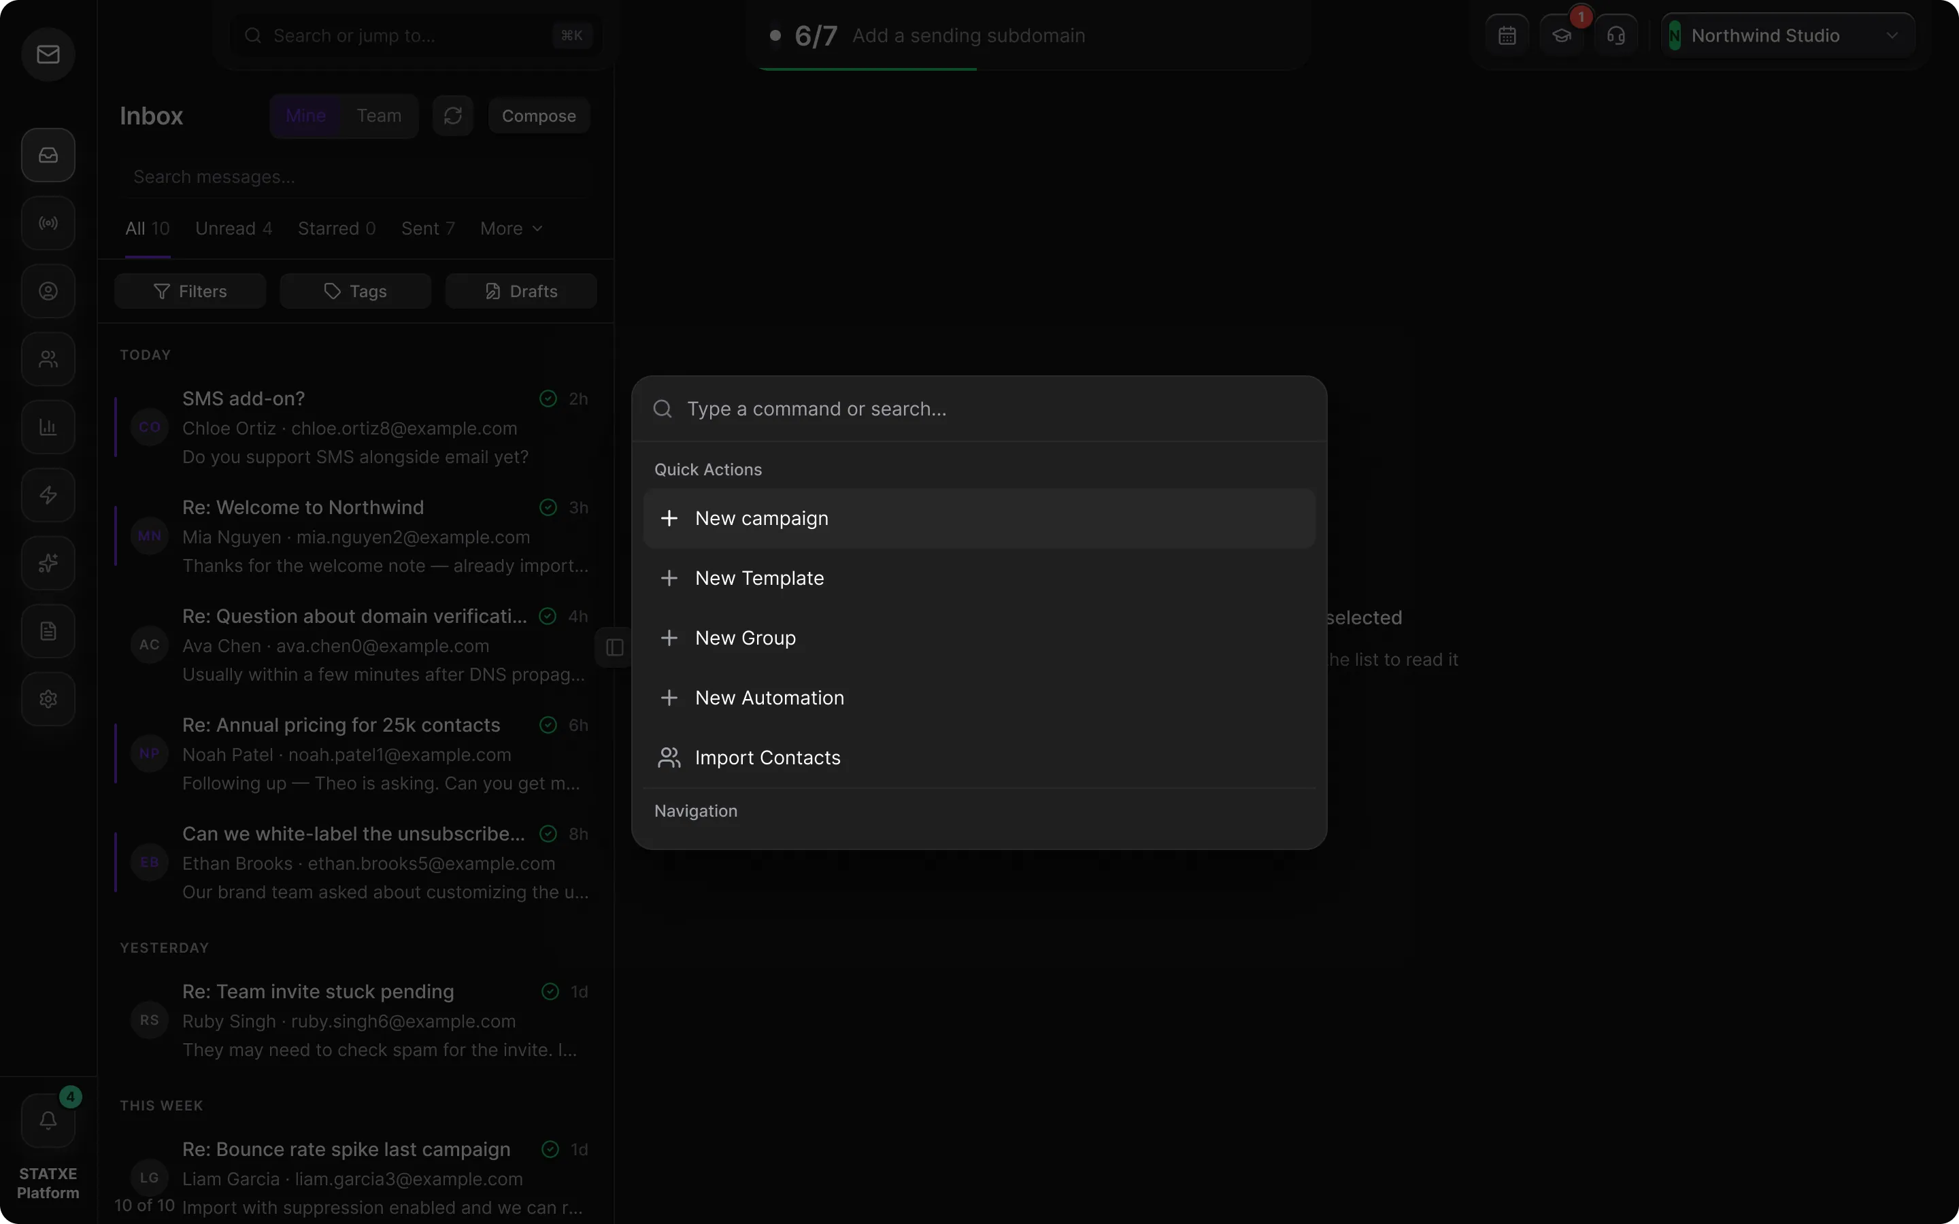
Task: Select the All 10 tab
Action: click(x=148, y=228)
